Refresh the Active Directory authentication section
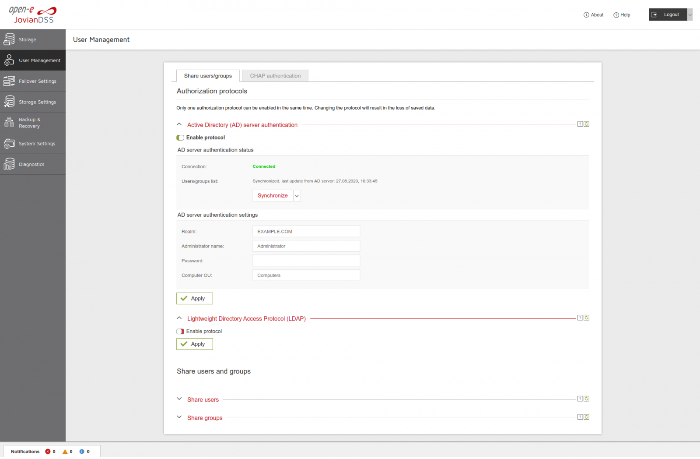Image resolution: width=700 pixels, height=459 pixels. tap(587, 124)
